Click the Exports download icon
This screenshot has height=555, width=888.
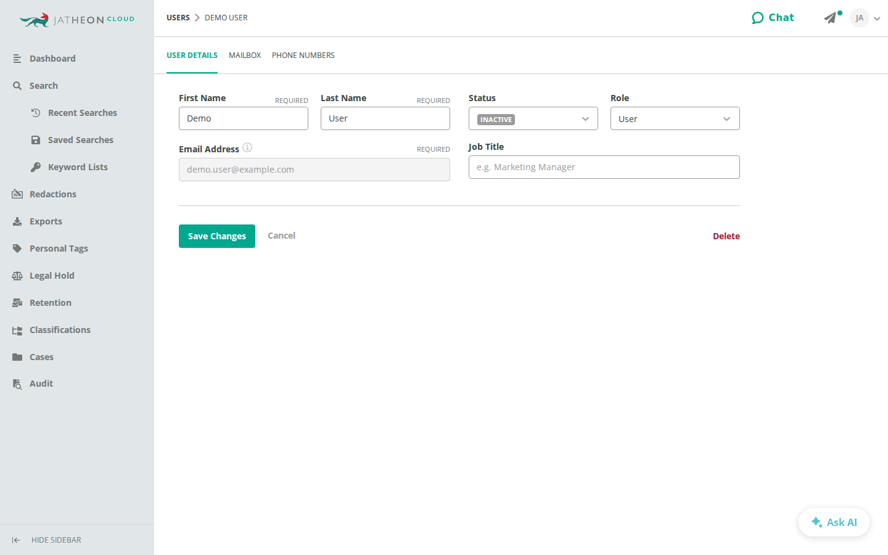(17, 221)
